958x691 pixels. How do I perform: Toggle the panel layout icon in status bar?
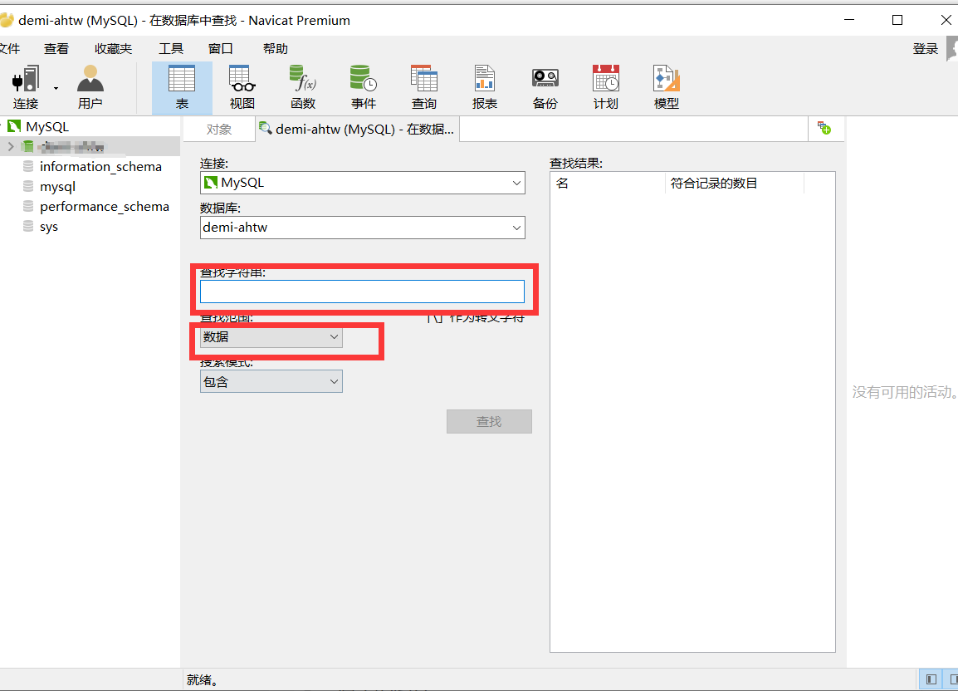(x=931, y=679)
